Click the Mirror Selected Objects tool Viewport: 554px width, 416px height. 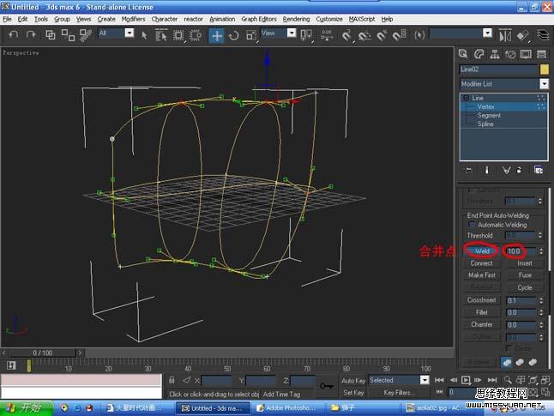pyautogui.click(x=505, y=35)
